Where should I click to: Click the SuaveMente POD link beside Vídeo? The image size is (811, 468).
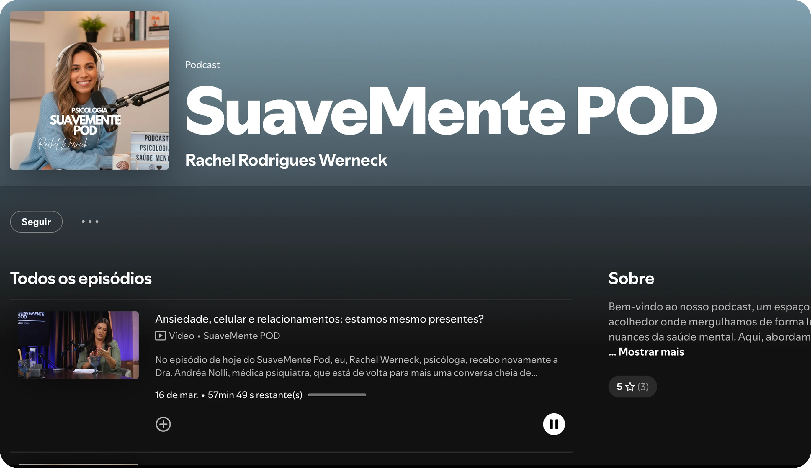click(241, 336)
